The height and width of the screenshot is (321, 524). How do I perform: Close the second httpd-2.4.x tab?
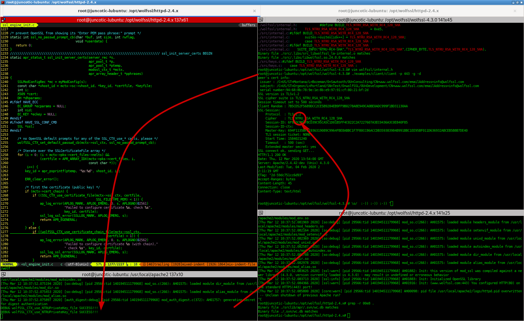pos(515,11)
